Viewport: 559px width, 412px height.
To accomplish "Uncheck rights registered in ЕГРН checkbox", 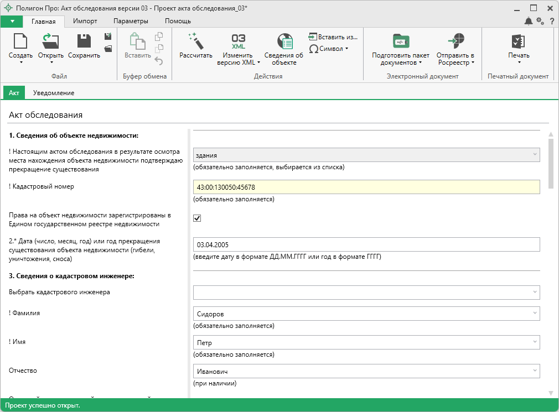I will 197,218.
